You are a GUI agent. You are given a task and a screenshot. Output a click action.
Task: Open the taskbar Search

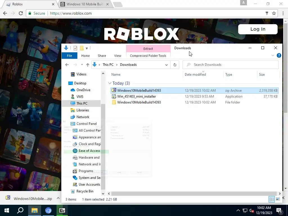(x=20, y=210)
